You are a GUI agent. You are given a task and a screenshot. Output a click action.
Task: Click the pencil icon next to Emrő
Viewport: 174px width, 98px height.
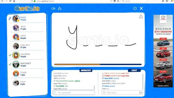click(10, 19)
